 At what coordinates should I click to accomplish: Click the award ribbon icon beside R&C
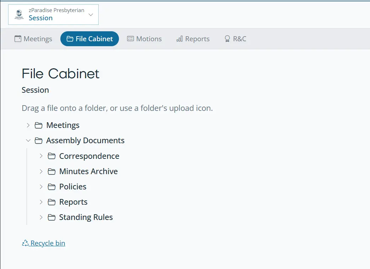[227, 39]
